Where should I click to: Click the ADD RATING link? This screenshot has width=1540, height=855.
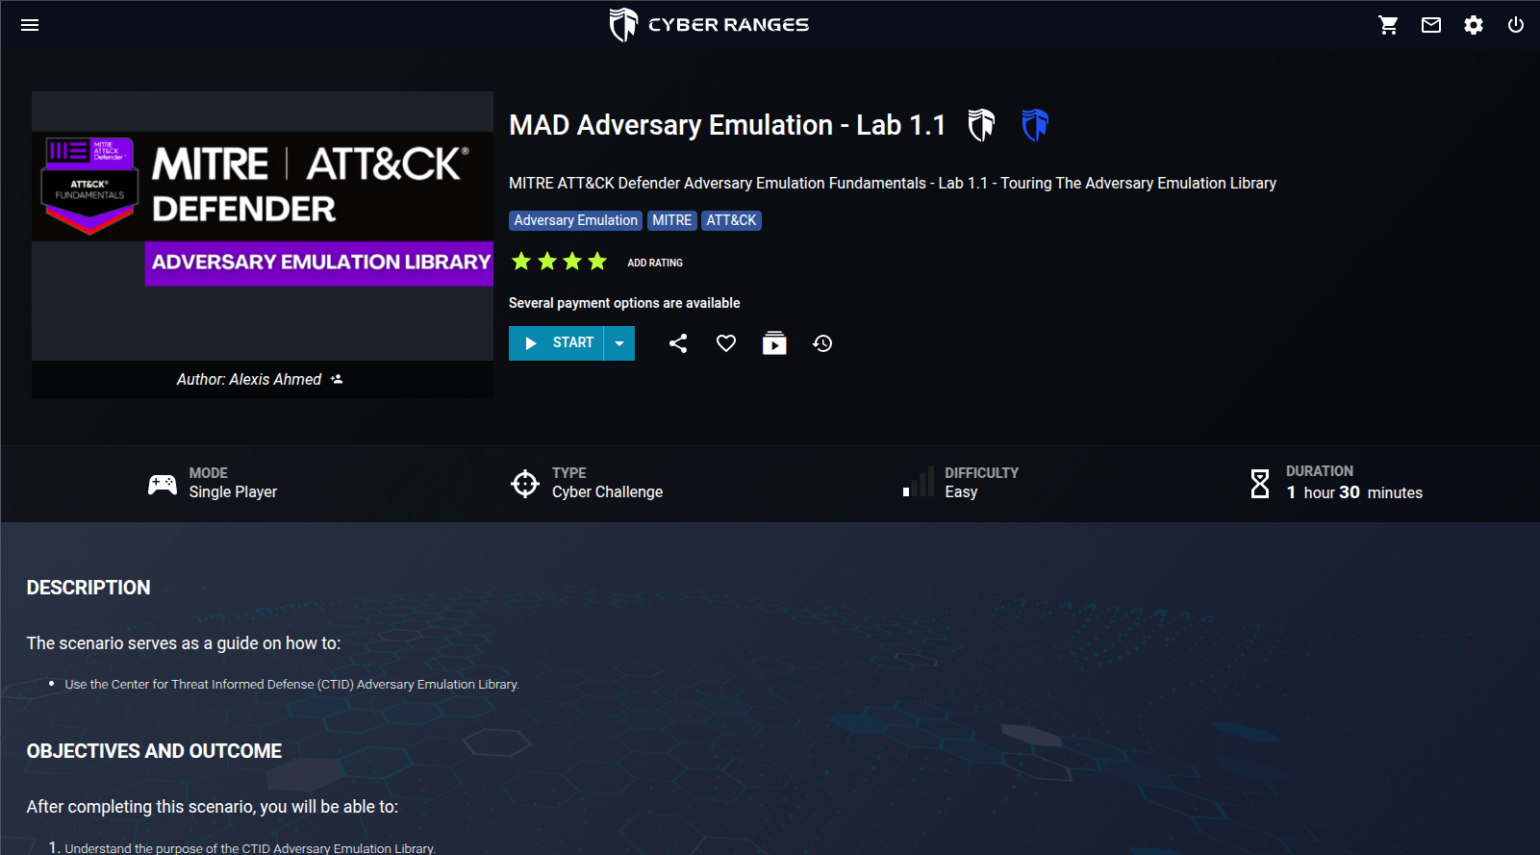655,263
